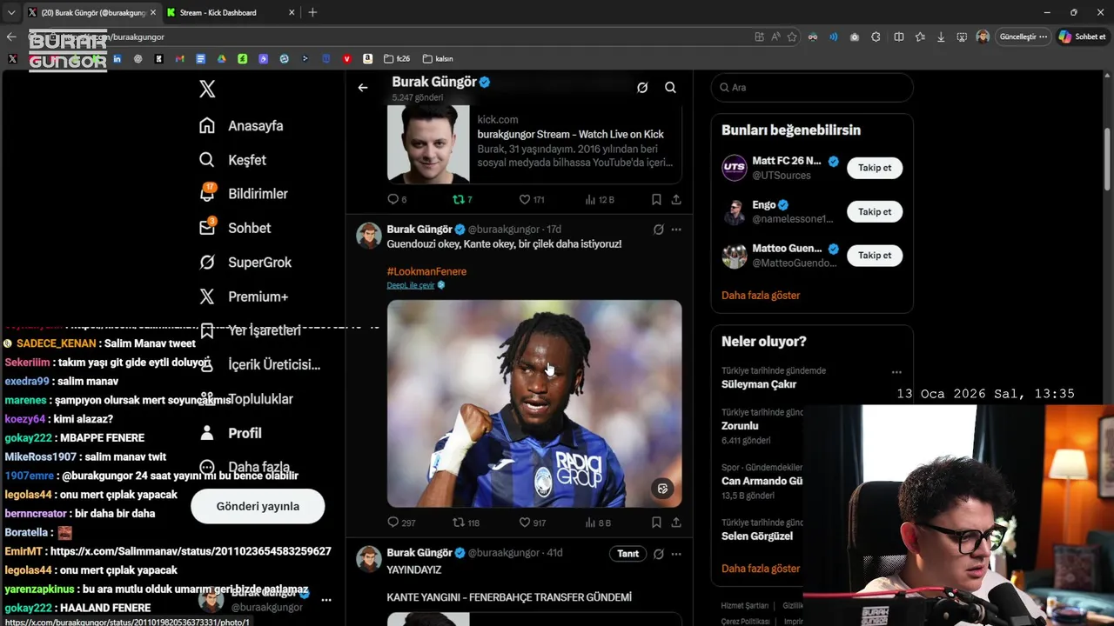Image resolution: width=1114 pixels, height=626 pixels.
Task: Click the Grok icon in profile header
Action: 642,88
